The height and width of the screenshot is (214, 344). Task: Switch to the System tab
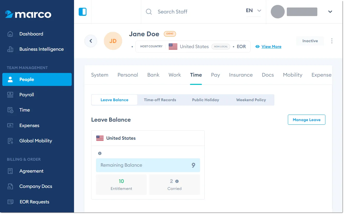click(x=100, y=75)
